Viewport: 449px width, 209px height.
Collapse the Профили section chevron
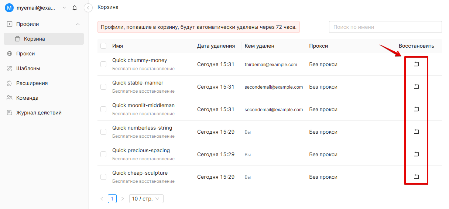[x=78, y=24]
